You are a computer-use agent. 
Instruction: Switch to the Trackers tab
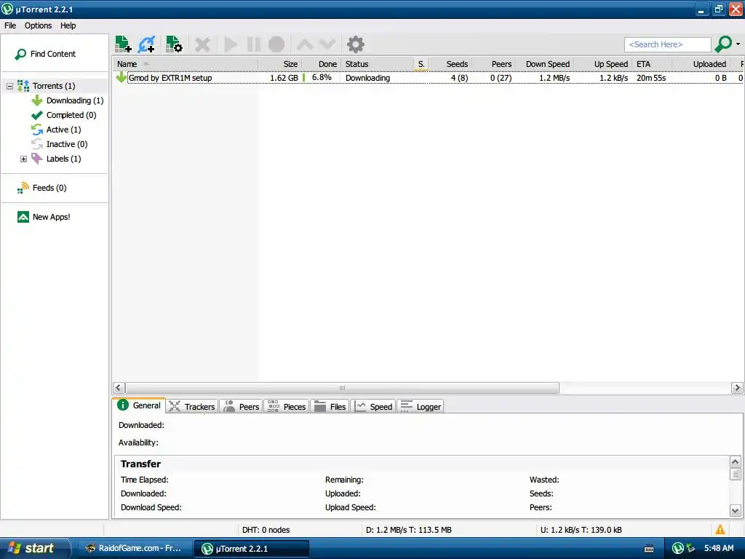tap(192, 407)
